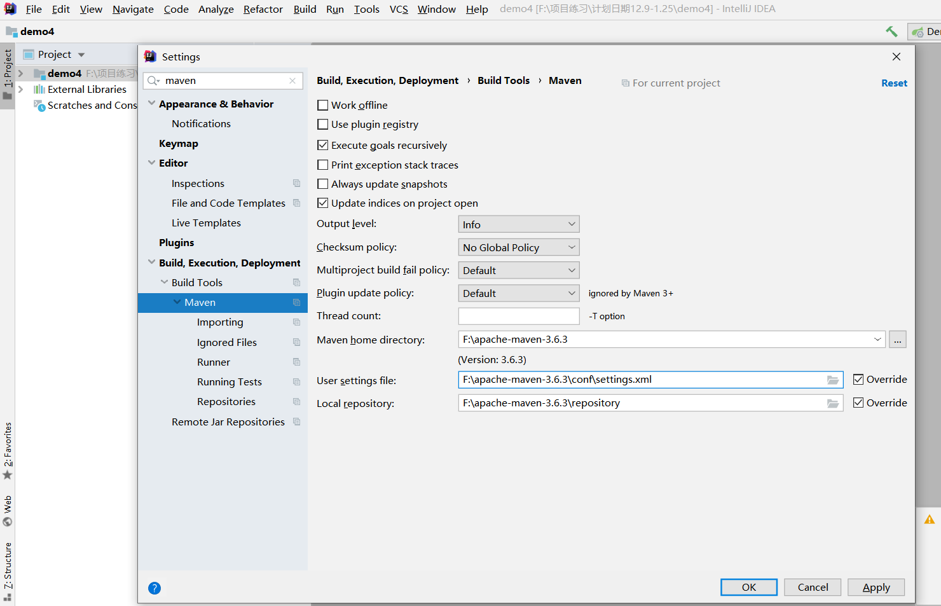Collapse the Editor settings section

pos(151,163)
